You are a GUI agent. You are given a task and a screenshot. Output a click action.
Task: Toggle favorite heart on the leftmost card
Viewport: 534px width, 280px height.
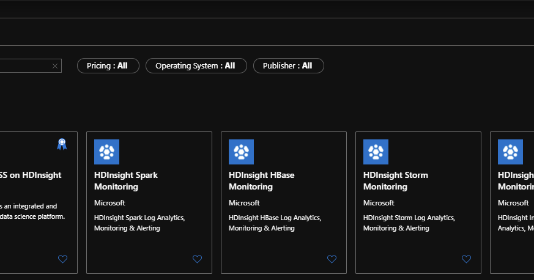(62, 259)
